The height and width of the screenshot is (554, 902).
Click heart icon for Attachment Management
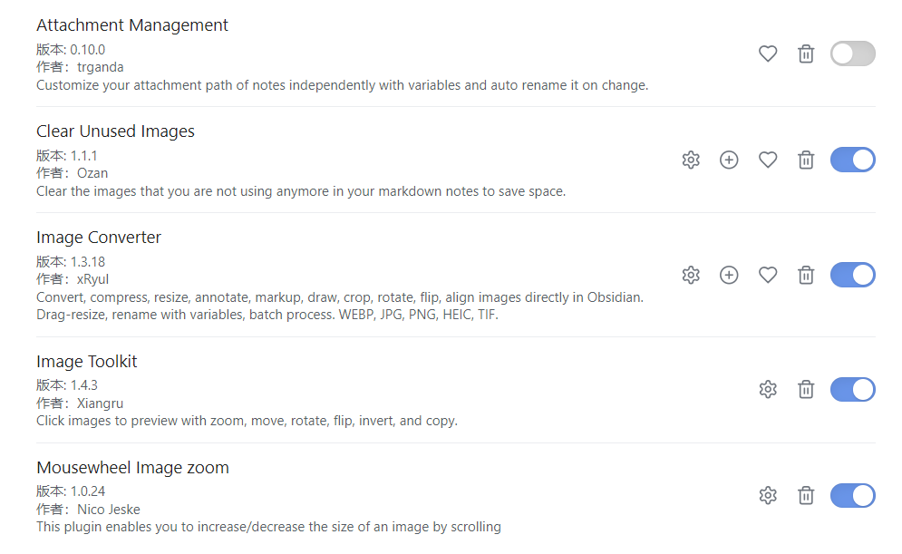pyautogui.click(x=768, y=53)
